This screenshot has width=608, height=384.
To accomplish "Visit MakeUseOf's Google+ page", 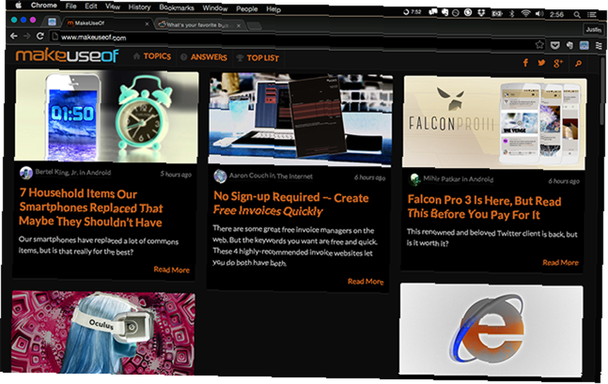I will coord(558,63).
